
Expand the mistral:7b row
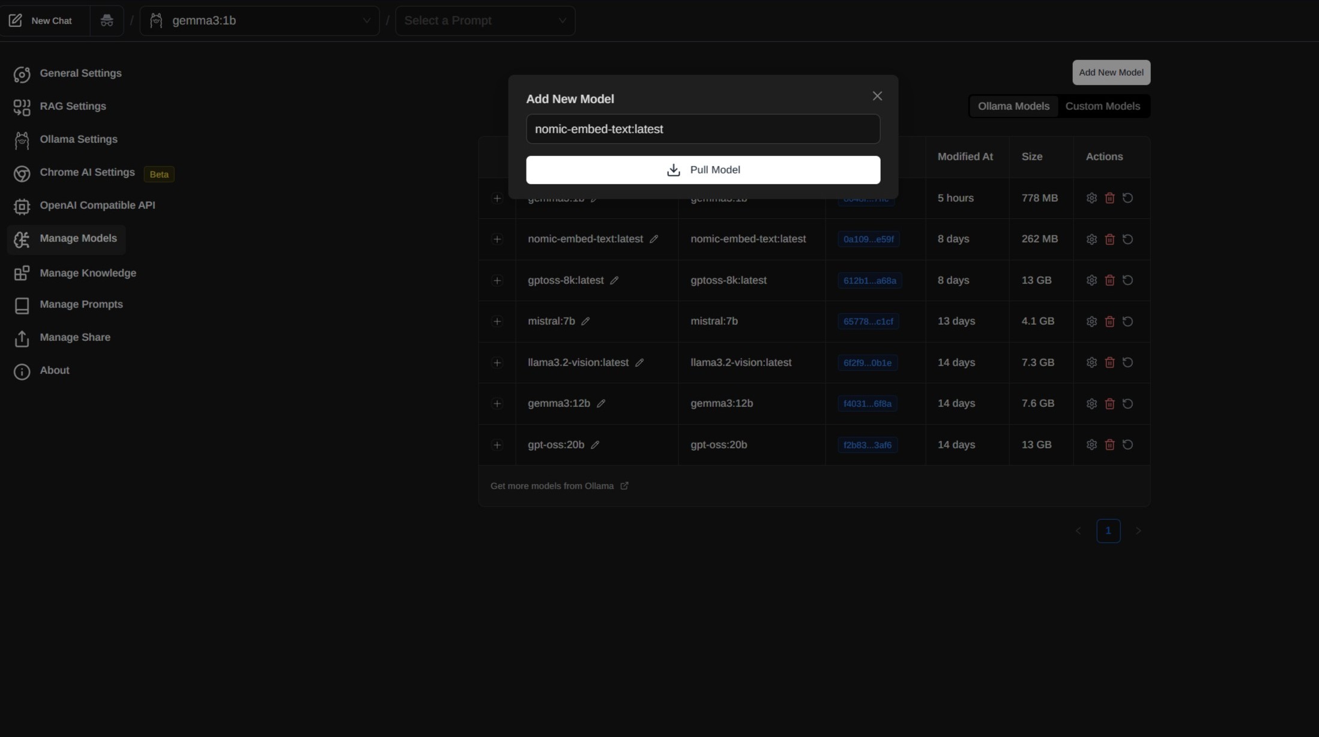[497, 322]
